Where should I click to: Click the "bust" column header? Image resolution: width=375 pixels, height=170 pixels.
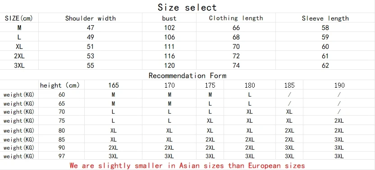coord(169,18)
